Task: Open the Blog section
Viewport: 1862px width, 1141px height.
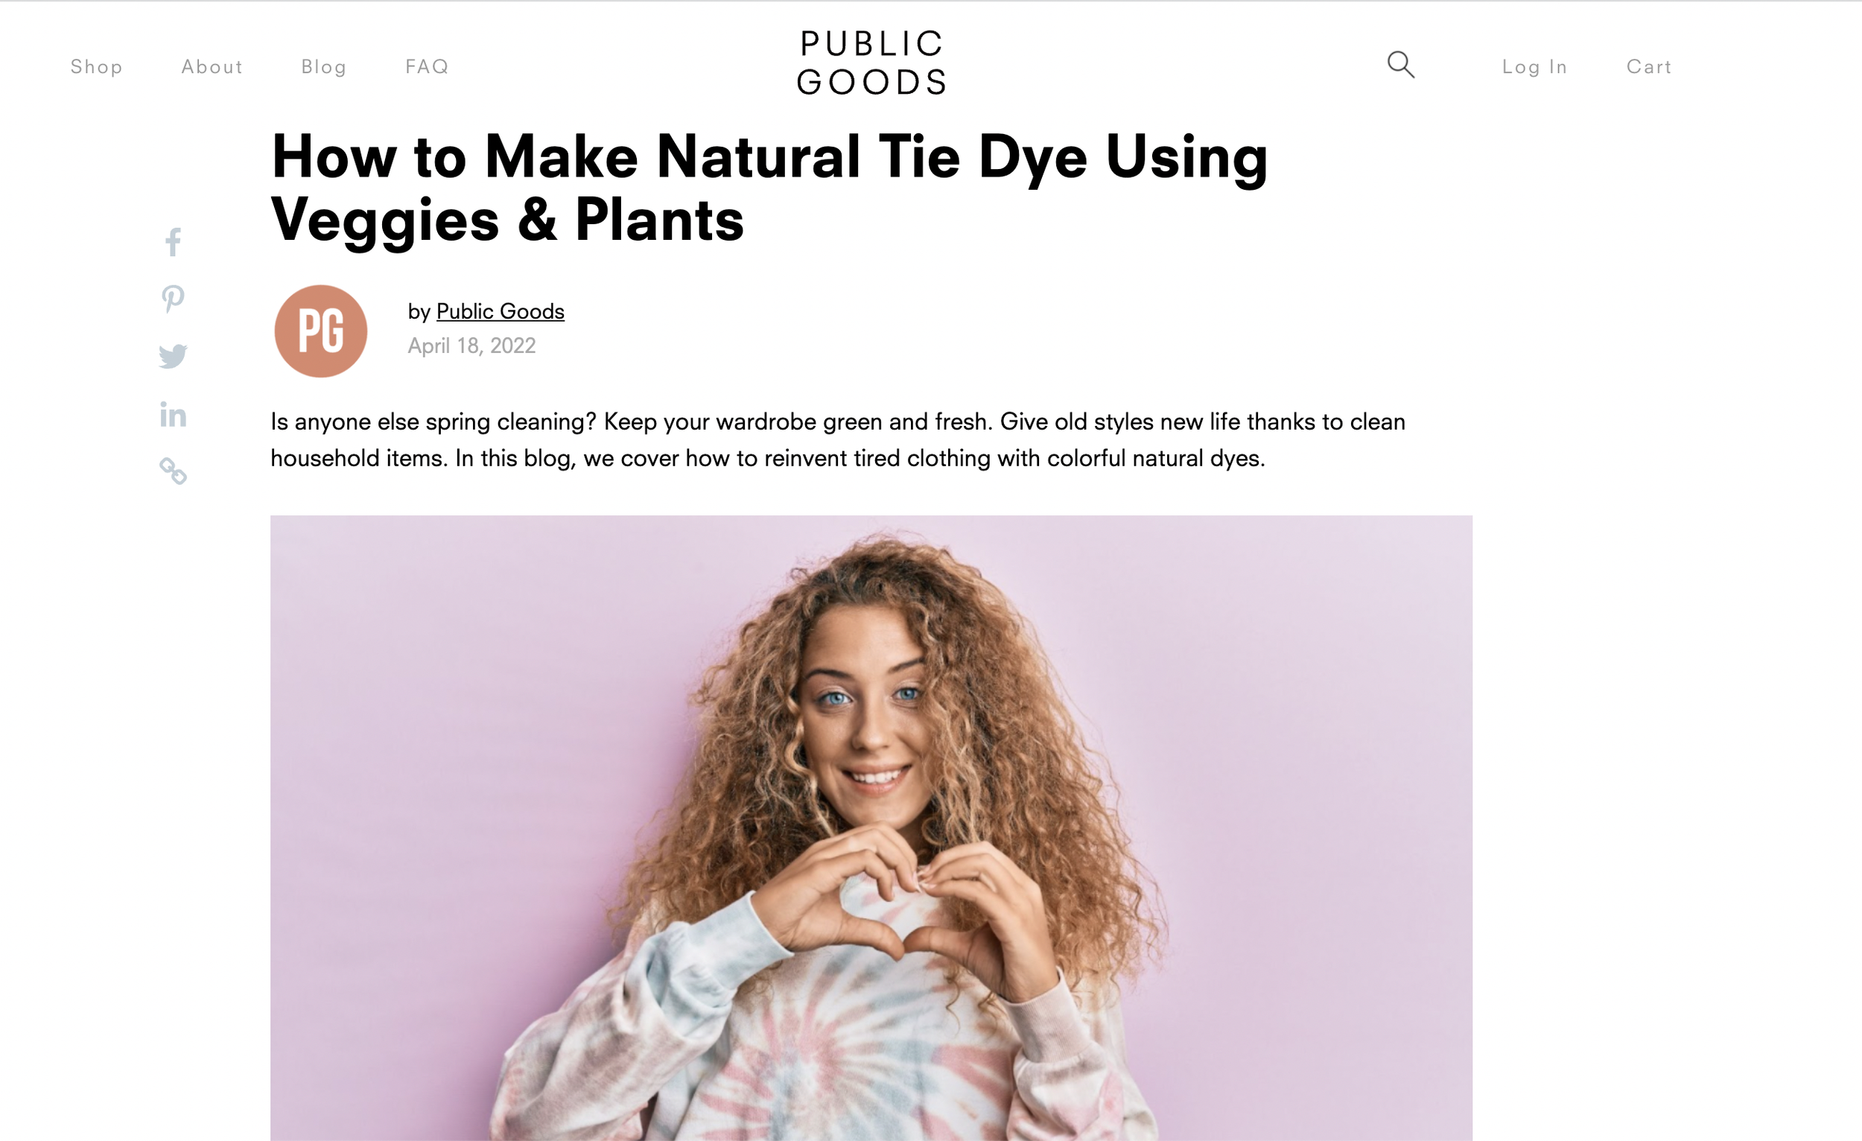Action: click(x=323, y=66)
